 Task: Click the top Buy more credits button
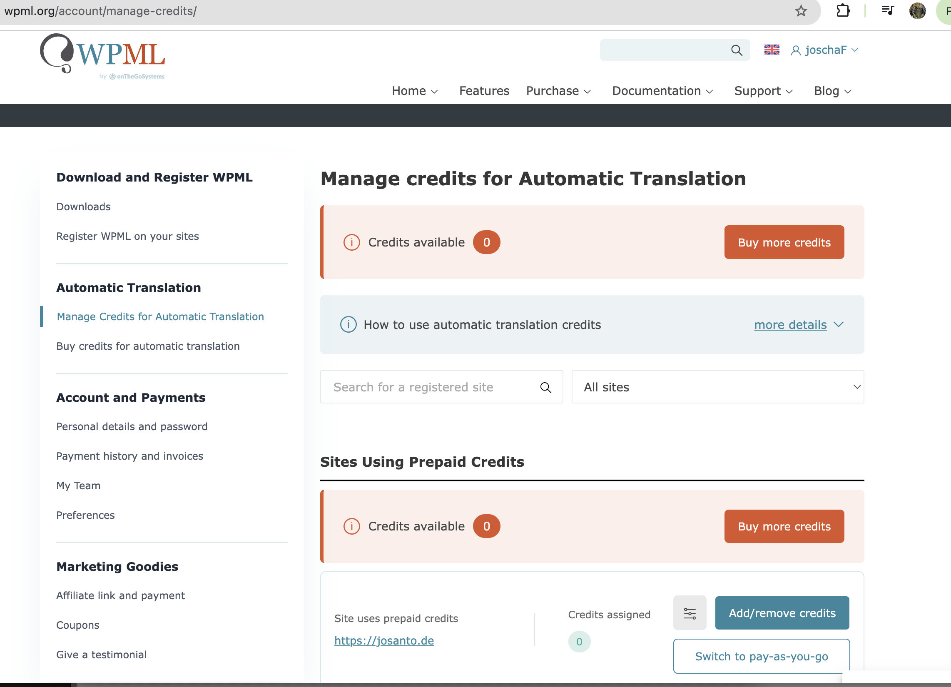784,242
